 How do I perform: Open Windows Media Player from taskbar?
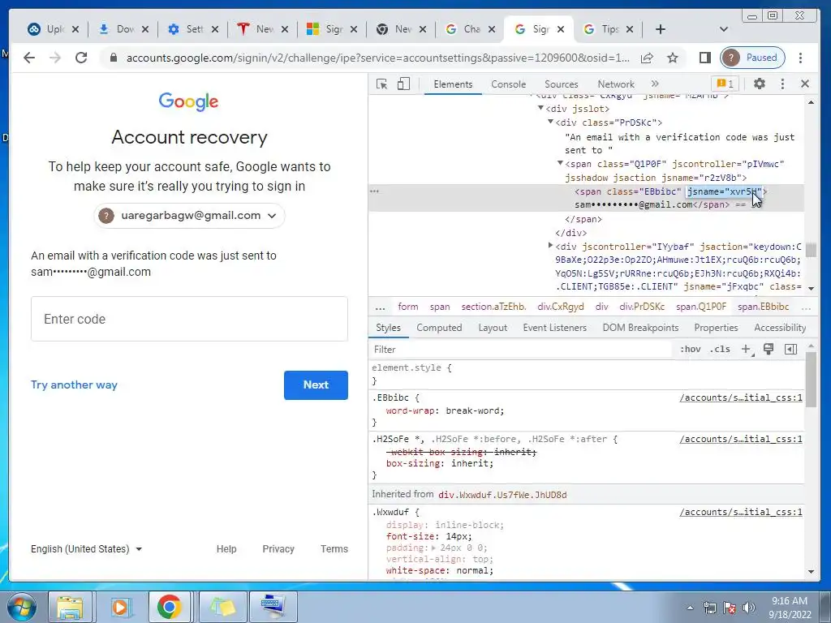tap(120, 607)
